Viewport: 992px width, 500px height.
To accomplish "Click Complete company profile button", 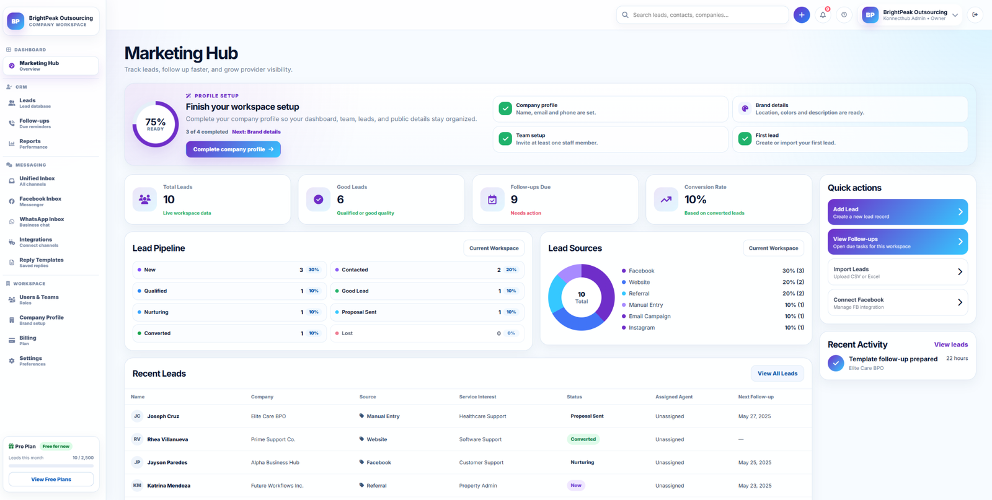I will [x=233, y=149].
